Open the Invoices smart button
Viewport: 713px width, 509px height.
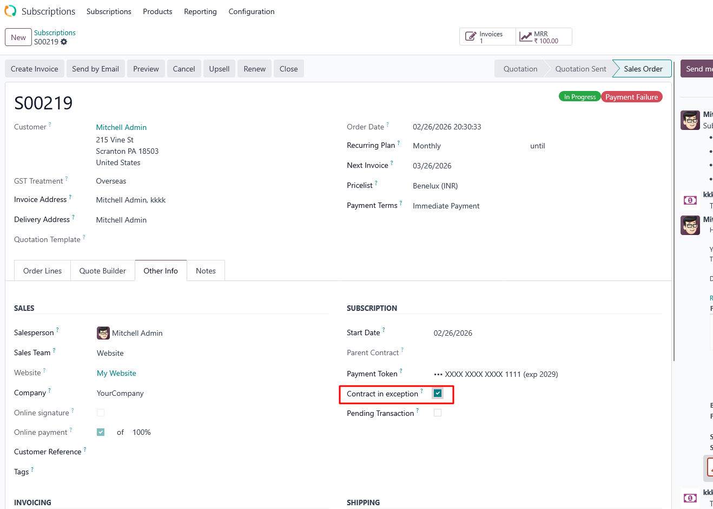coord(487,37)
